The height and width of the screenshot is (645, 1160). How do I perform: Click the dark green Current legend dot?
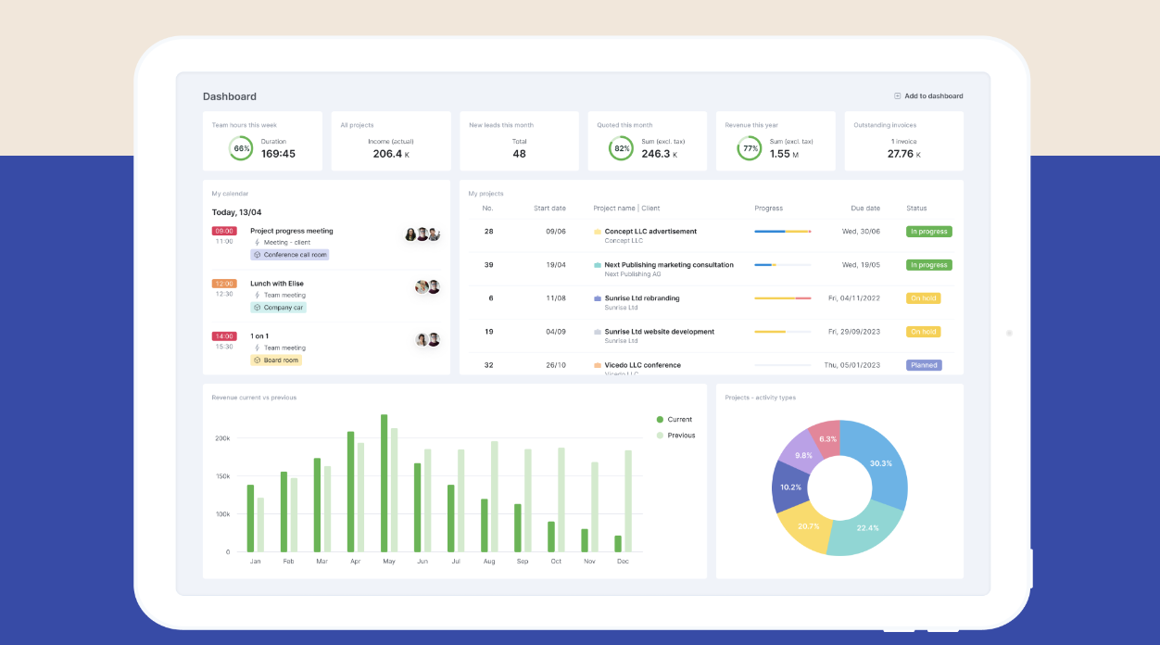pos(660,420)
